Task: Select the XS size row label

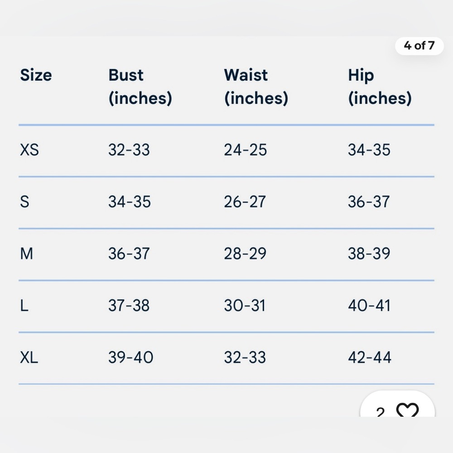Action: click(29, 149)
